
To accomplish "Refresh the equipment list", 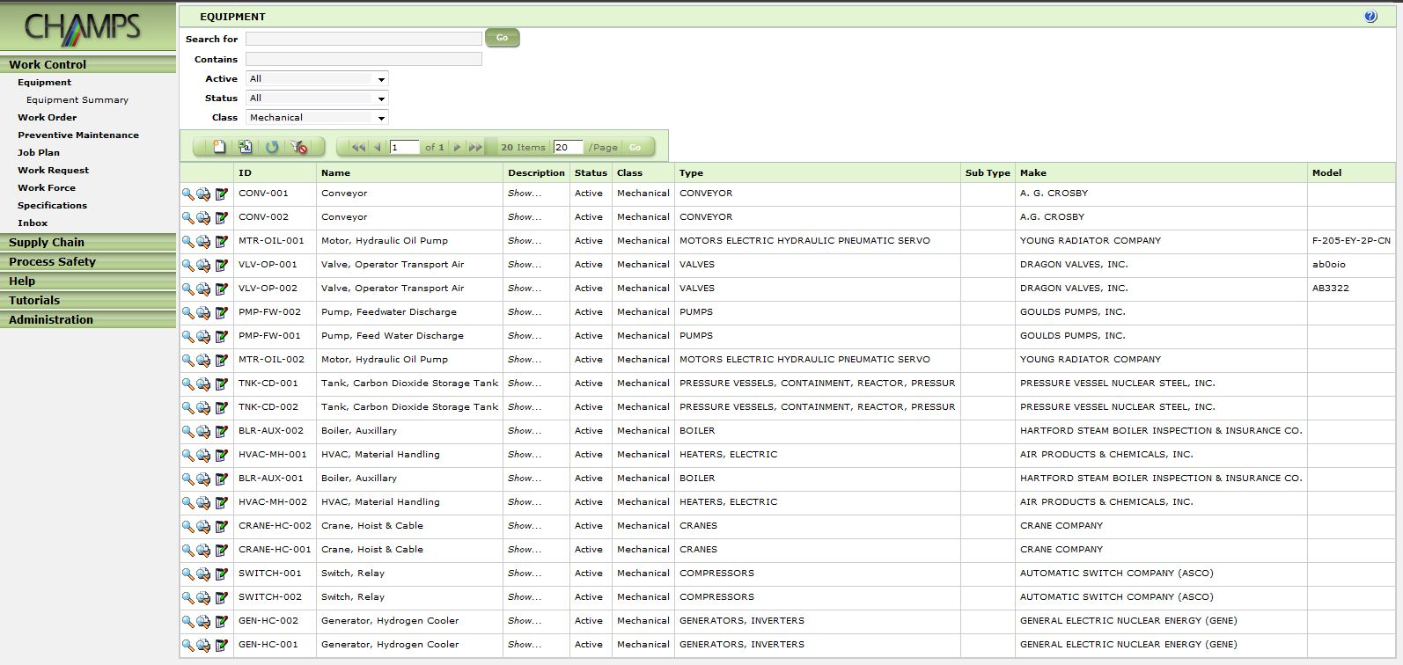I will (272, 147).
